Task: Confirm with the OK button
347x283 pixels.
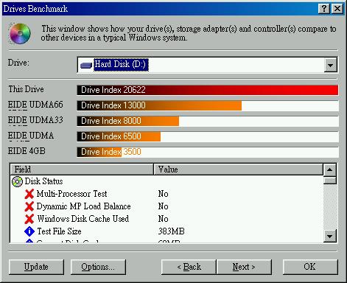Action: (310, 267)
